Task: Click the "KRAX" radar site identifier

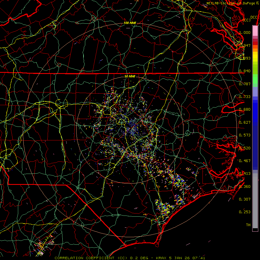Action: click(x=161, y=258)
